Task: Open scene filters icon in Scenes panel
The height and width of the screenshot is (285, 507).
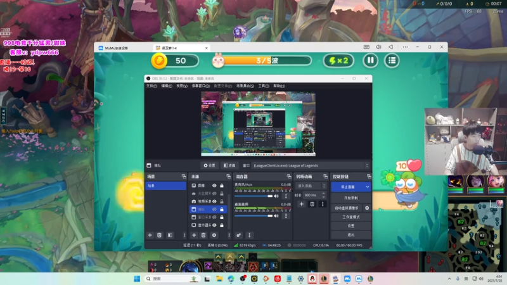Action: tap(170, 235)
